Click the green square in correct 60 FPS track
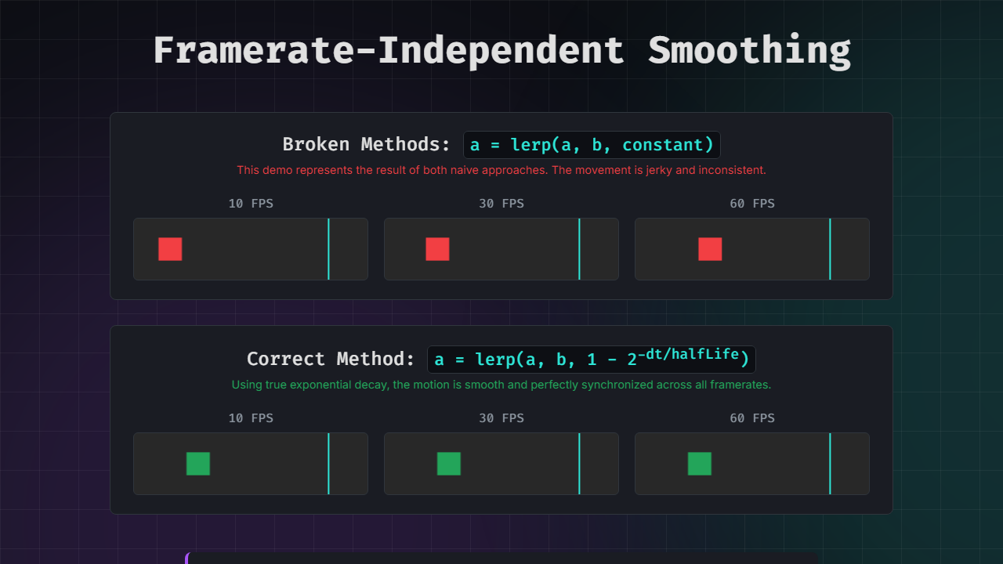1003x564 pixels. (x=700, y=464)
